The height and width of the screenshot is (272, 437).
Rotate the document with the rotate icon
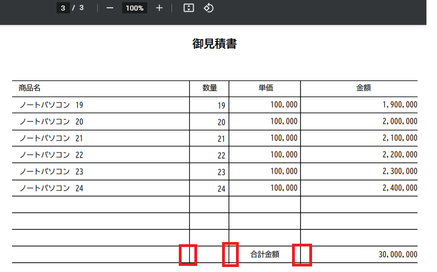209,8
